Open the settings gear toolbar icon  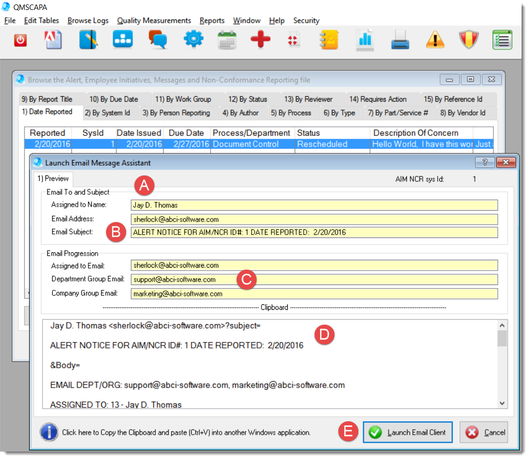point(193,40)
